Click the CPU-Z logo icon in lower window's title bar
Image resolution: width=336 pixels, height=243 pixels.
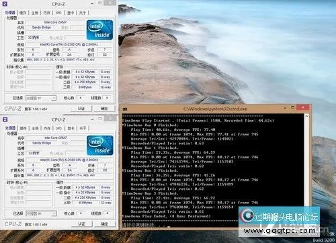point(5,119)
